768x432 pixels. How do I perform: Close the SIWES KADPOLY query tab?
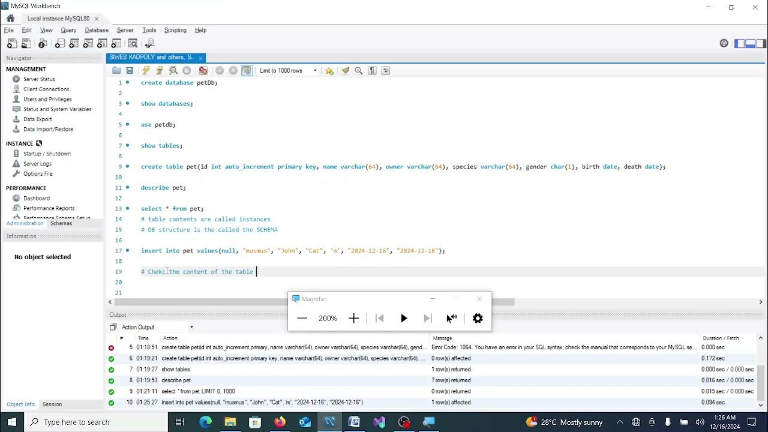201,58
